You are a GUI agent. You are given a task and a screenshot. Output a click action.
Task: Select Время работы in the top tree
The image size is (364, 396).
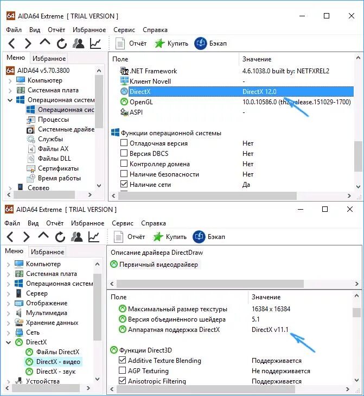click(x=59, y=178)
